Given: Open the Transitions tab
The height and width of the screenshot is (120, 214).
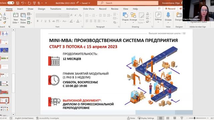Looking at the screenshot, I should pyautogui.click(x=56, y=9).
